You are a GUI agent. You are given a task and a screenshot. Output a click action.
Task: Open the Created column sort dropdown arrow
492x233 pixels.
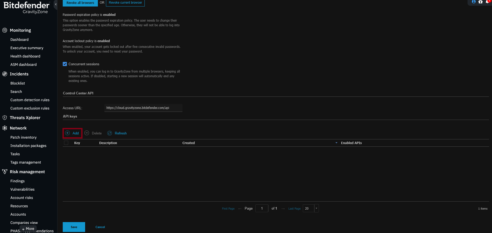tap(336, 143)
